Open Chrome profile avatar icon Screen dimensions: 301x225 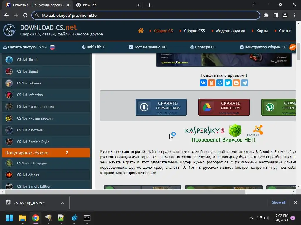[285, 15]
